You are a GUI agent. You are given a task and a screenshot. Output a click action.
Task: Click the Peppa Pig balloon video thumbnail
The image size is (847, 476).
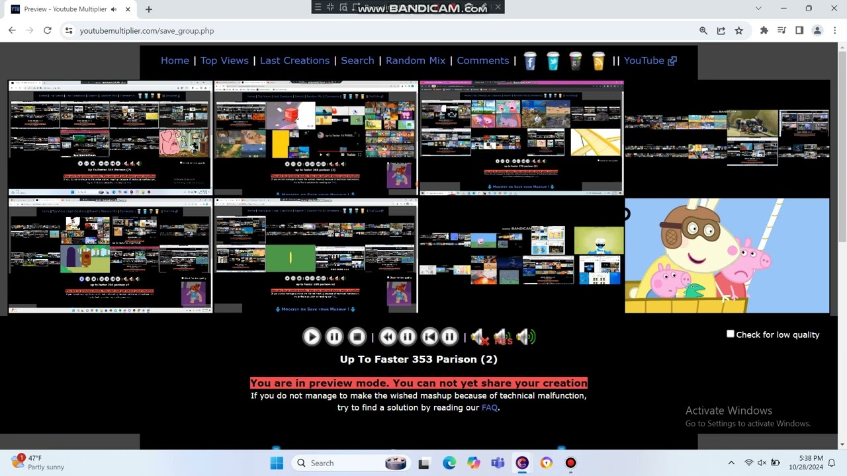click(x=727, y=255)
